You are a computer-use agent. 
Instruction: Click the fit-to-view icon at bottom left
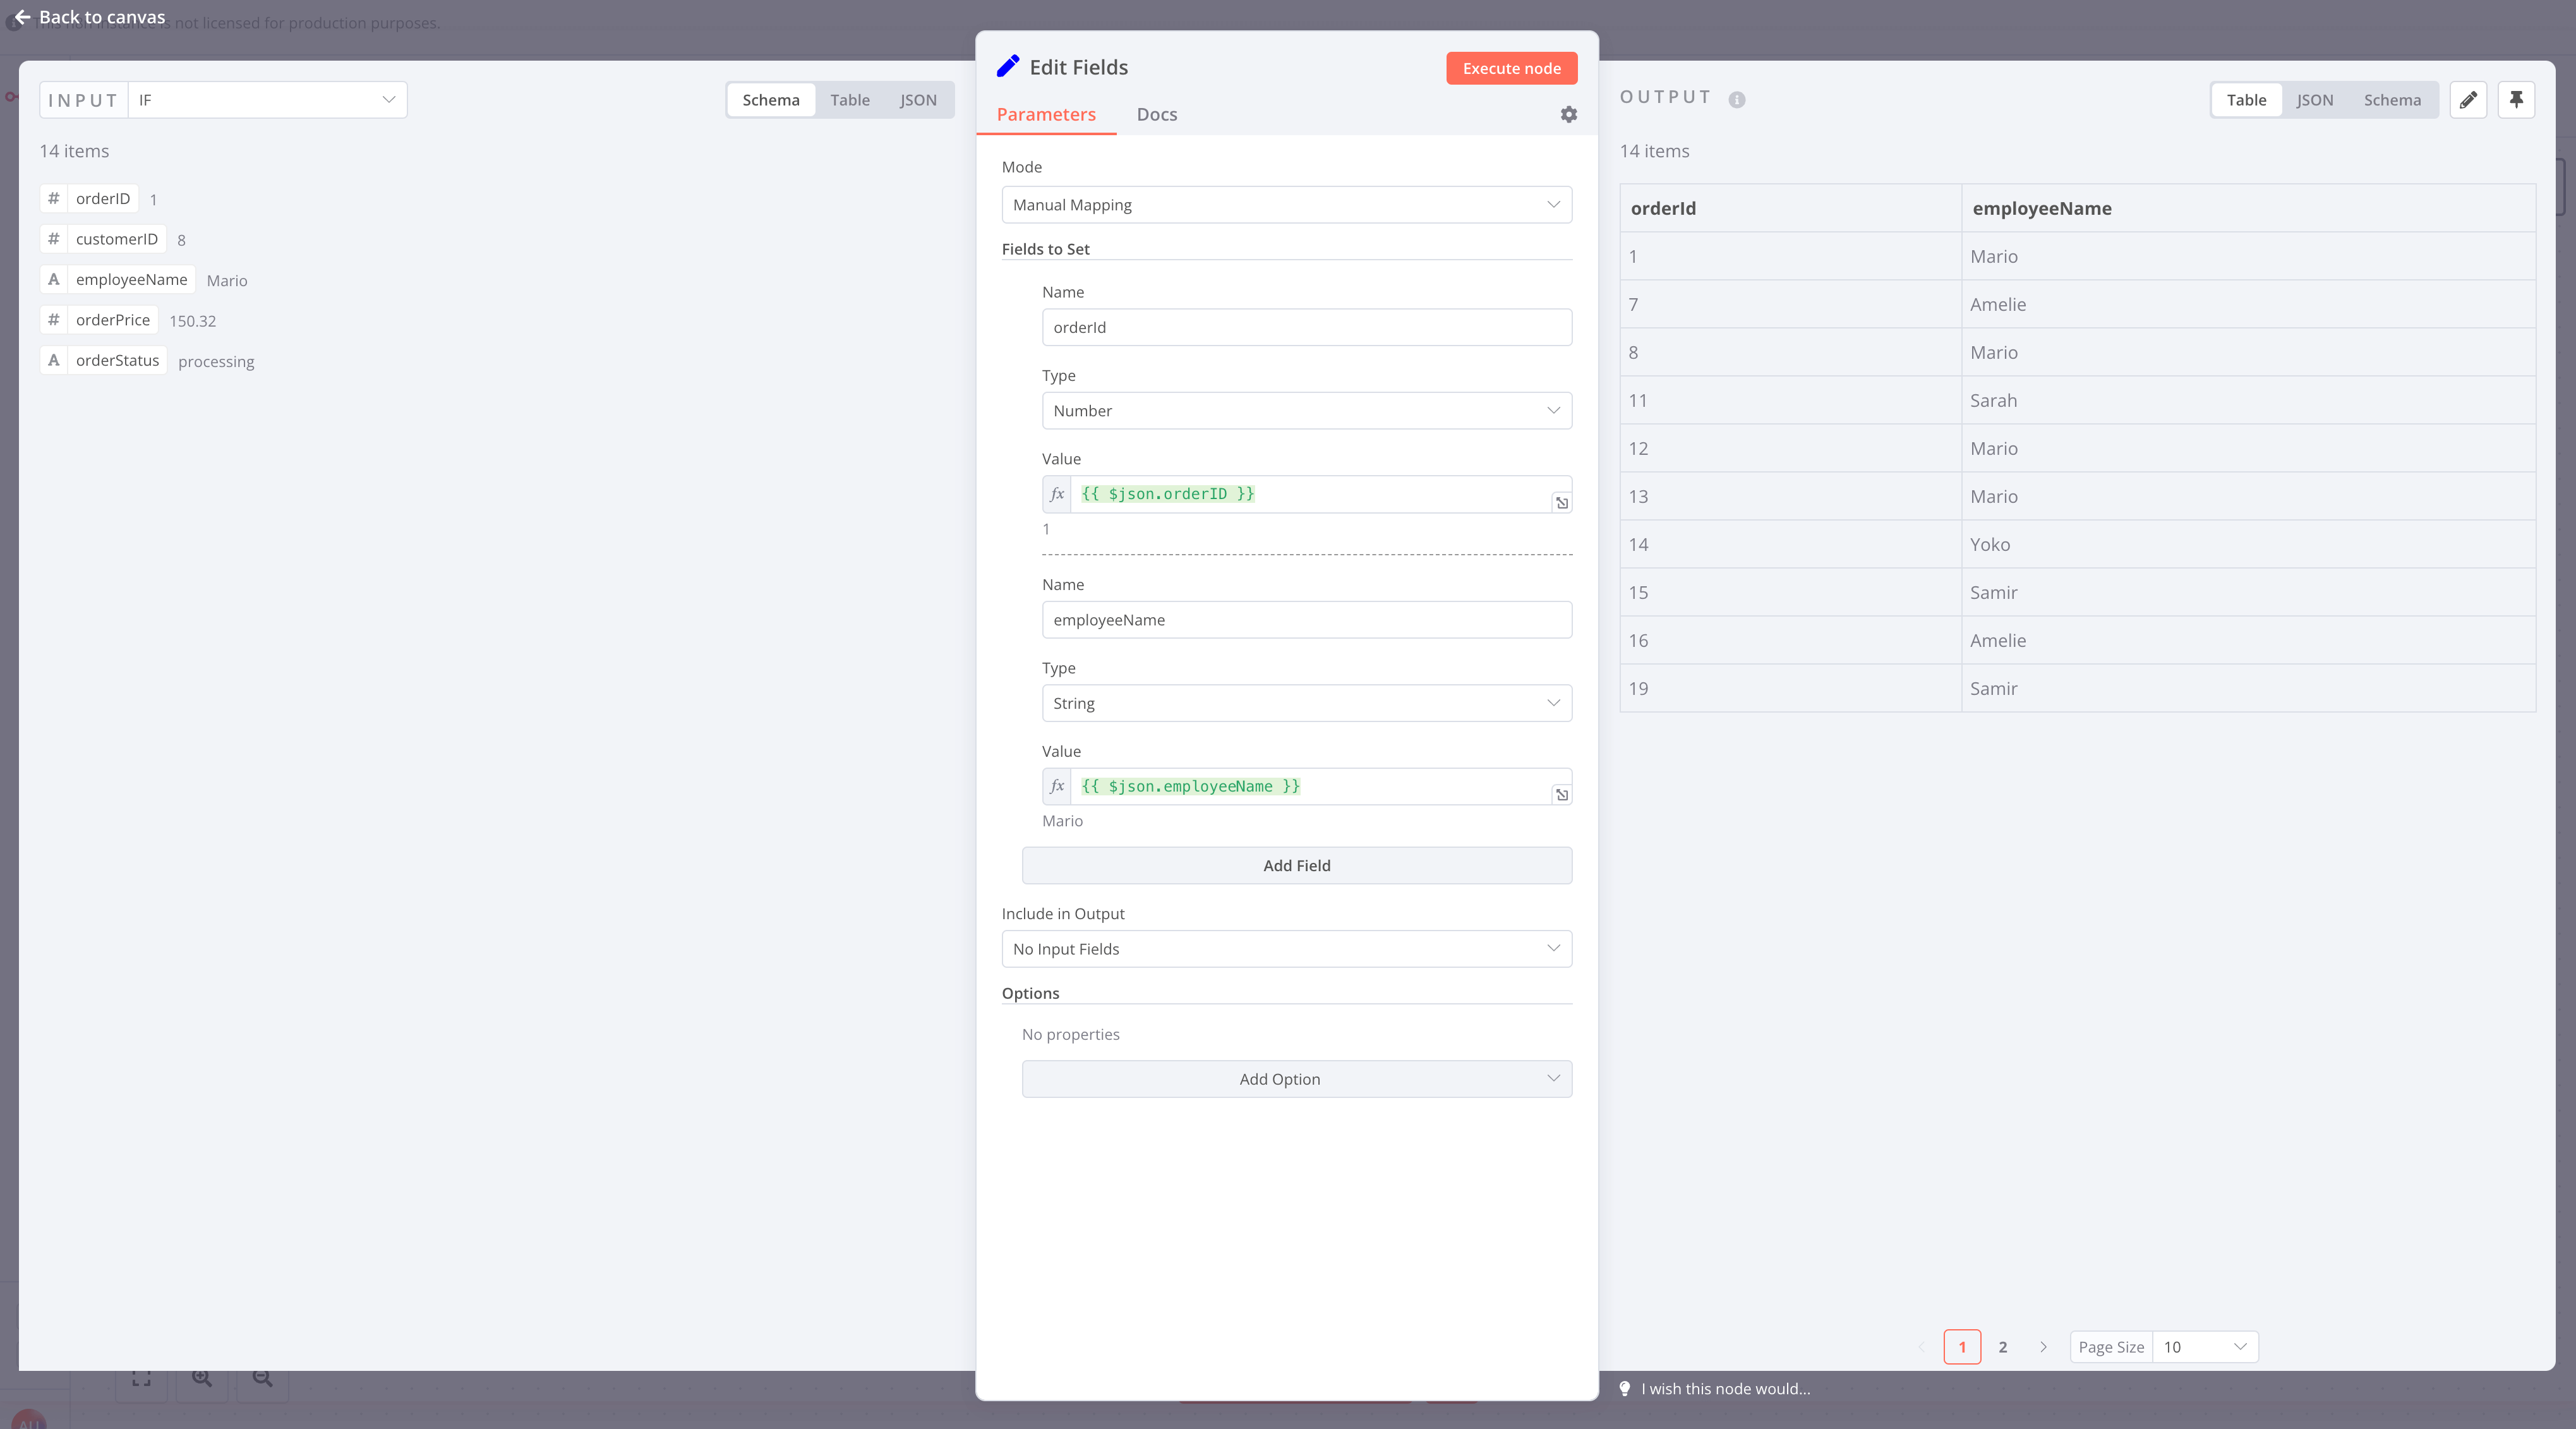coord(141,1379)
